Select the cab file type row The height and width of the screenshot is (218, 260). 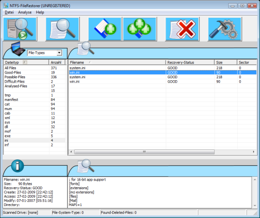[x=35, y=113]
